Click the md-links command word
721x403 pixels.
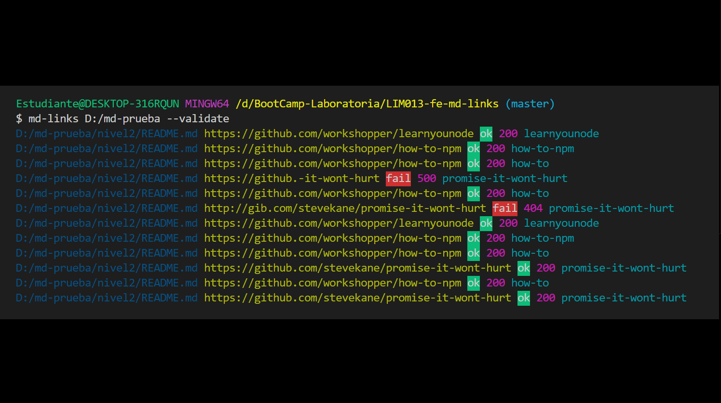54,118
